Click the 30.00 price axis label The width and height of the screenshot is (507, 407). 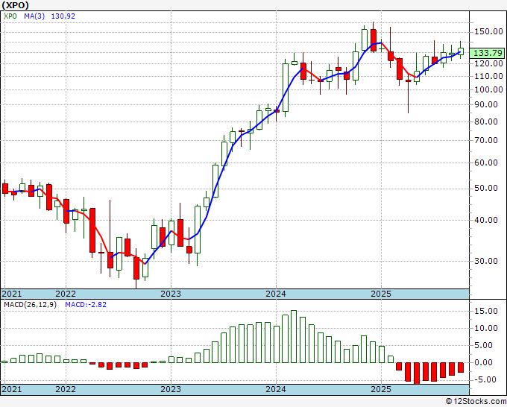486,261
